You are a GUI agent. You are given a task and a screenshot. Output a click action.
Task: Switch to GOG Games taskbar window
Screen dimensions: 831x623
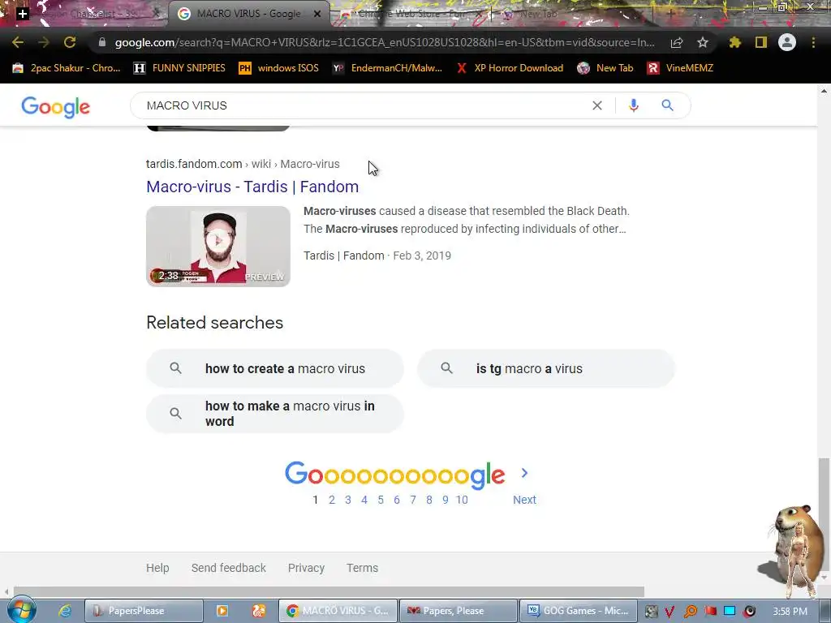[578, 611]
